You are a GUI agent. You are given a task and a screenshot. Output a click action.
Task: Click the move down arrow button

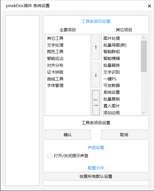coord(96,75)
